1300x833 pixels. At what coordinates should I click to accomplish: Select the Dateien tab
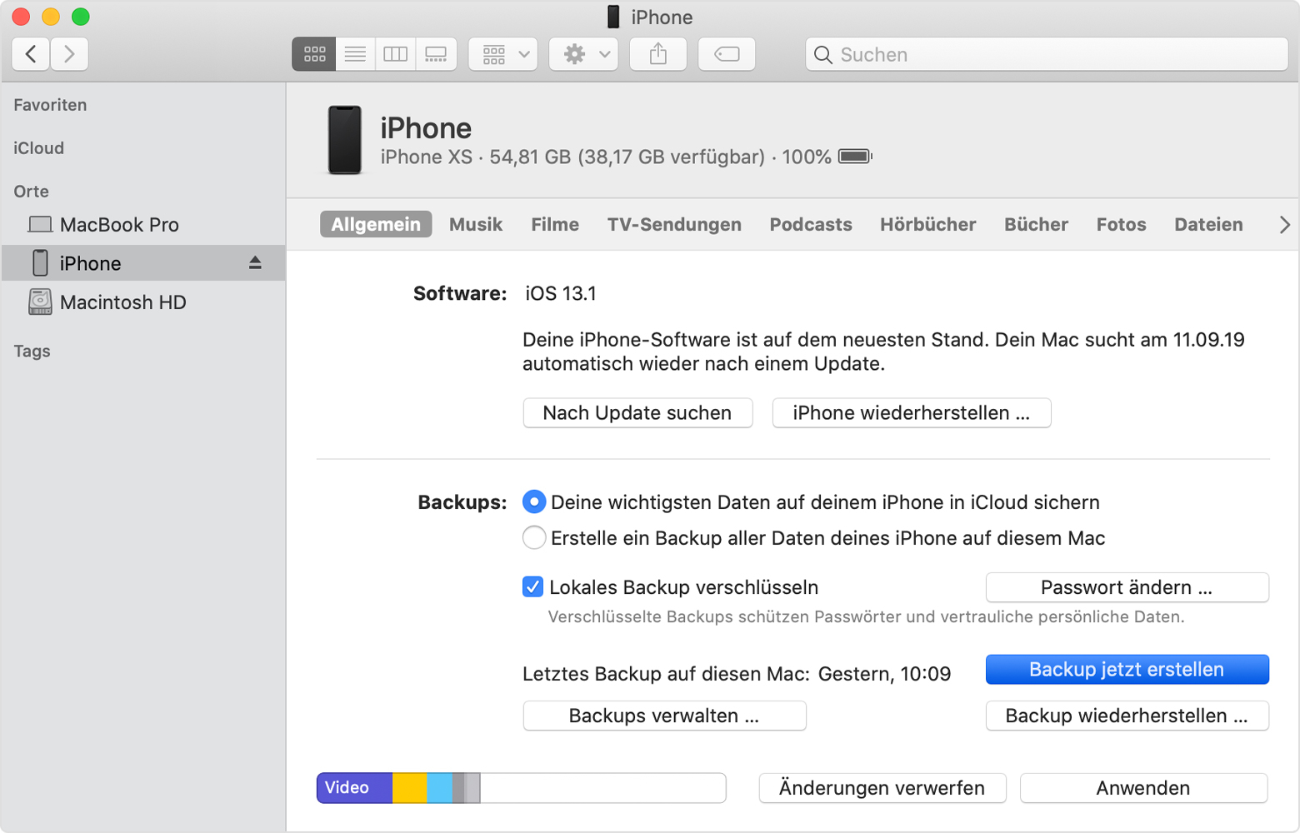click(1208, 224)
